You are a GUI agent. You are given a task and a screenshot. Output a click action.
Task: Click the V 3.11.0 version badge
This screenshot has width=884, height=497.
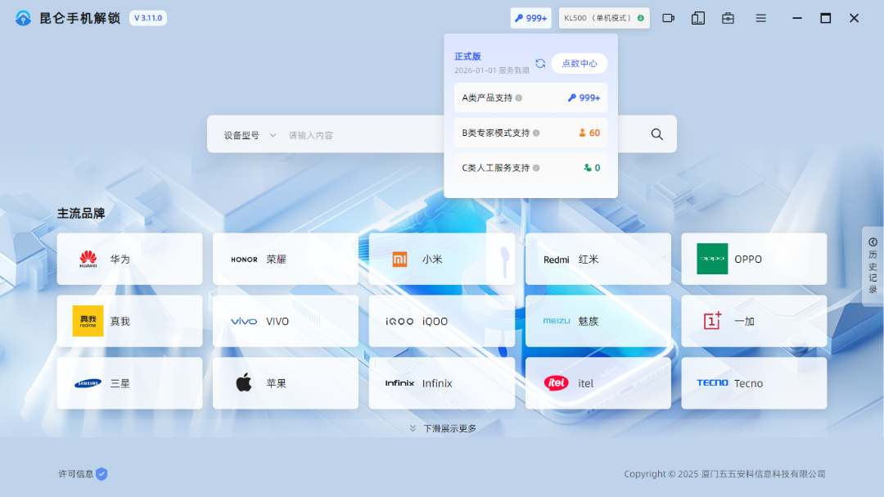pyautogui.click(x=147, y=18)
